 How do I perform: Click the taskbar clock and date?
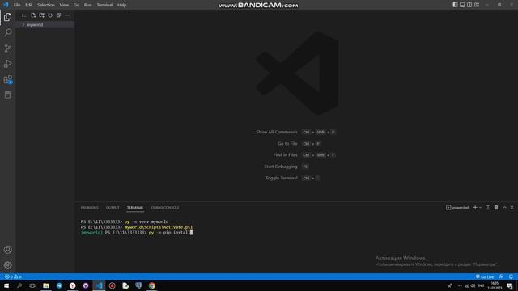495,285
